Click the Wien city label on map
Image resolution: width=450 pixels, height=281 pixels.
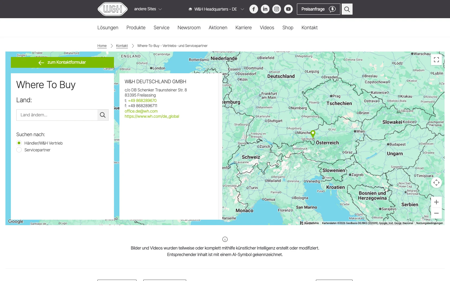[360, 131]
